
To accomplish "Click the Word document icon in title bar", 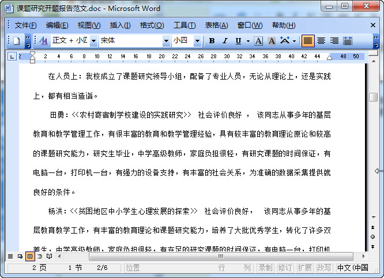I will 10,8.
